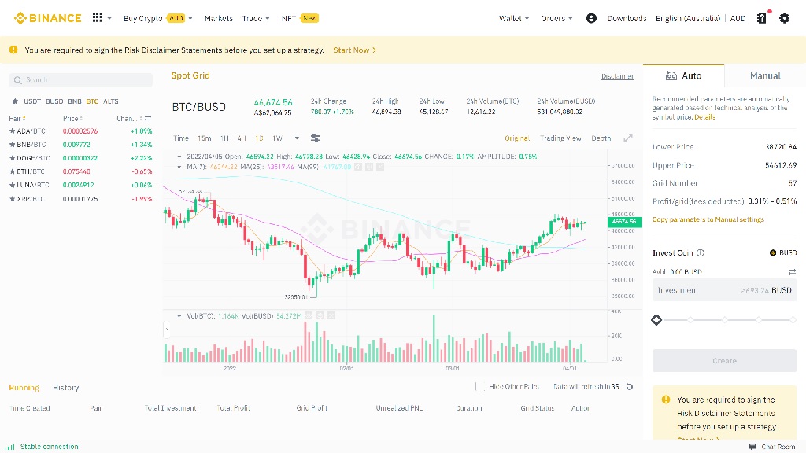Select the Auto strategy tab

click(x=684, y=75)
